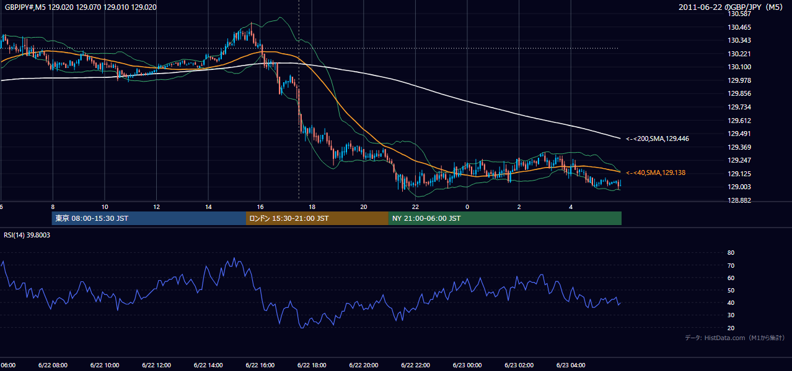This screenshot has height=371, width=792.
Task: Click price axis value 129.612
Action: [739, 121]
